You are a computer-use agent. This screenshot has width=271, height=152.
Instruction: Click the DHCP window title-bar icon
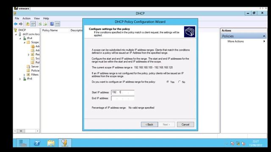click(x=15, y=13)
